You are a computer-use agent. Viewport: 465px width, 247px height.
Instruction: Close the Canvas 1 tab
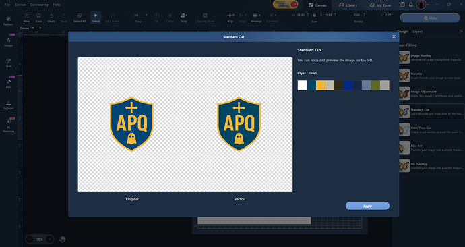(33, 28)
